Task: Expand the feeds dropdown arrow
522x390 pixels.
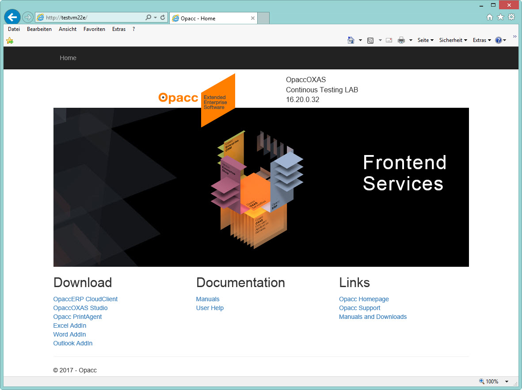Action: (380, 40)
